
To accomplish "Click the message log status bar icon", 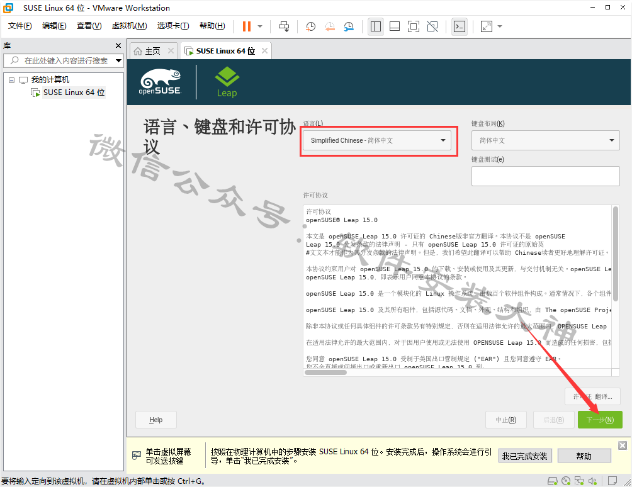I will click(612, 481).
